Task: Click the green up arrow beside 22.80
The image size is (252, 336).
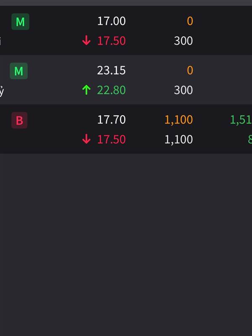Action: click(87, 89)
